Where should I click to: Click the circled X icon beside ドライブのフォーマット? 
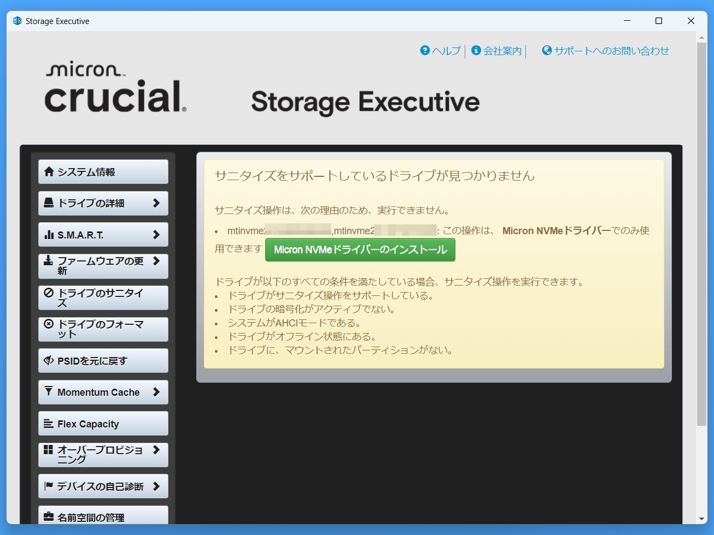49,324
